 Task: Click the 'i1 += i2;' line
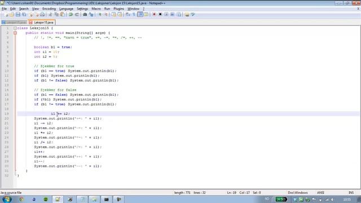click(60, 114)
